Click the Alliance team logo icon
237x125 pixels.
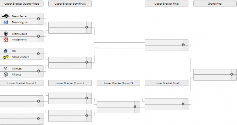coord(6,74)
